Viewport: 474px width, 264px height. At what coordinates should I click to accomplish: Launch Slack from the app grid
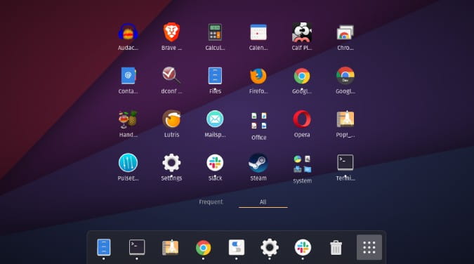(x=215, y=163)
